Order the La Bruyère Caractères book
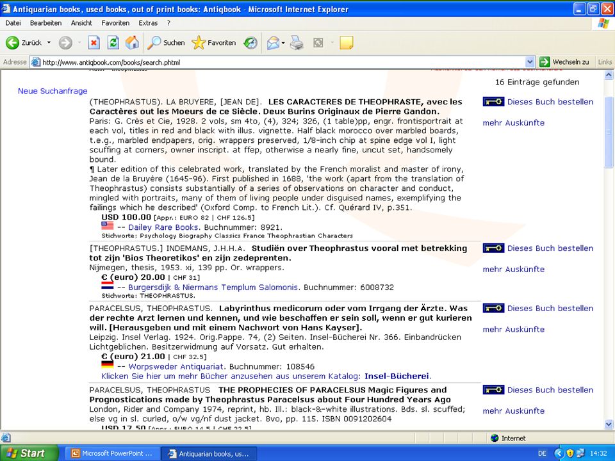This screenshot has height=461, width=615. 550,102
